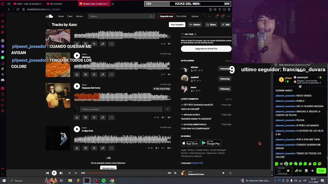The height and width of the screenshot is (184, 328).
Task: Open Kick chat settings gear
Action: pos(312,171)
